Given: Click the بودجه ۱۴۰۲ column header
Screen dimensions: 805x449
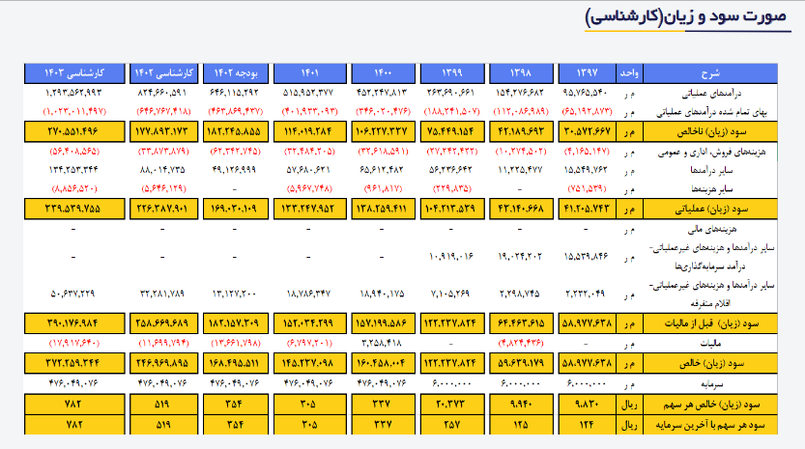Looking at the screenshot, I should click(238, 72).
